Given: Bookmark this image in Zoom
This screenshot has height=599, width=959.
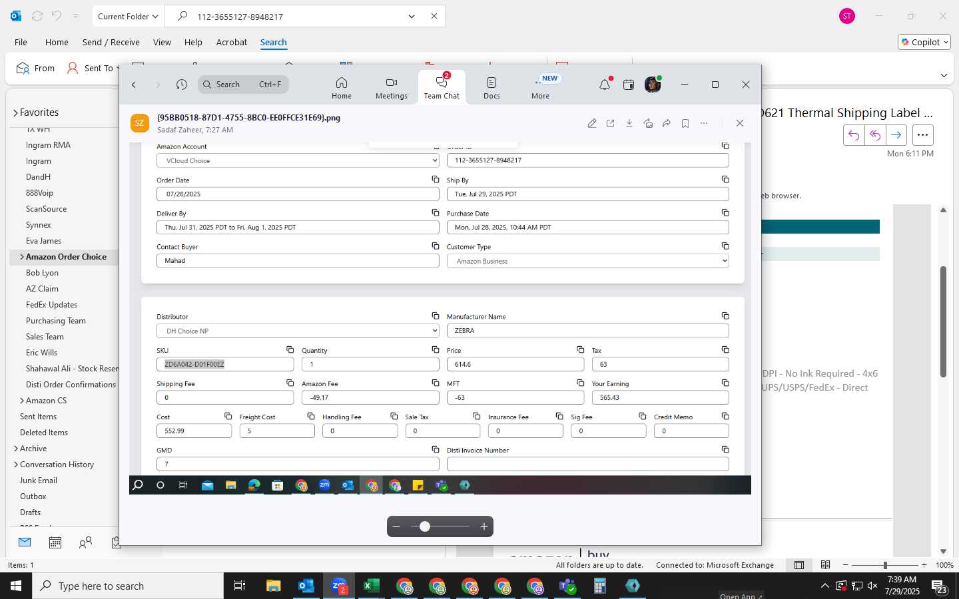Looking at the screenshot, I should (685, 123).
